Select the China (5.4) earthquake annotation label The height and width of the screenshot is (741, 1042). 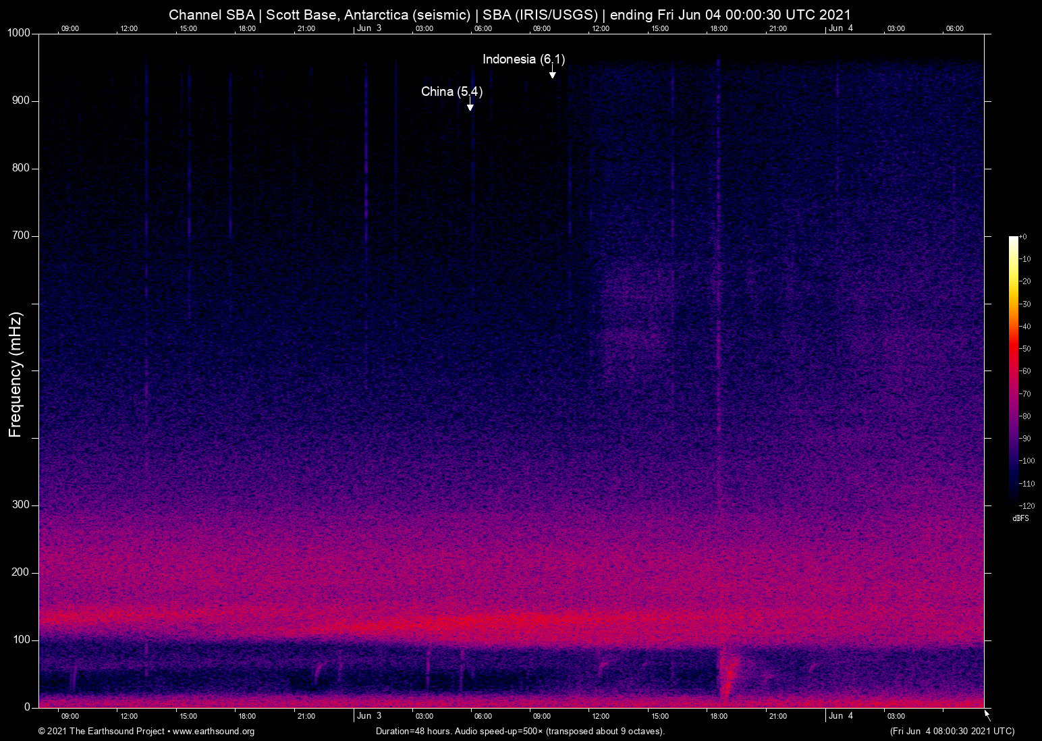pos(451,92)
